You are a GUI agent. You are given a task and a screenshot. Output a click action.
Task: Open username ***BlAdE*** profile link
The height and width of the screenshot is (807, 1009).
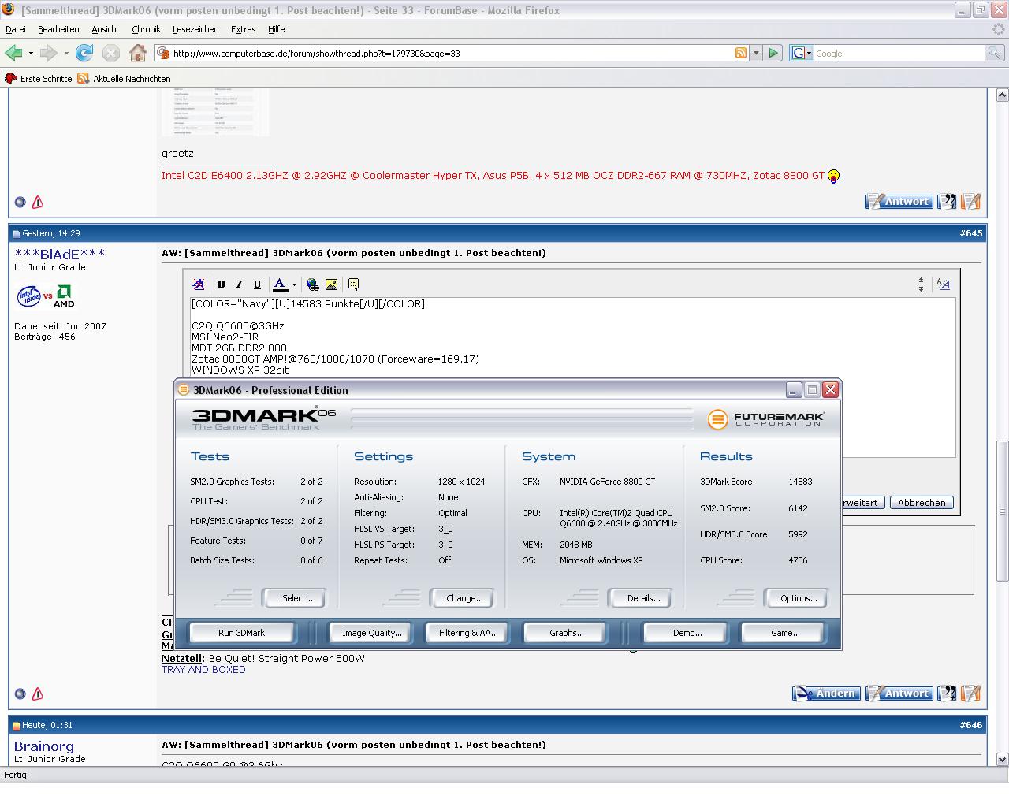click(60, 254)
